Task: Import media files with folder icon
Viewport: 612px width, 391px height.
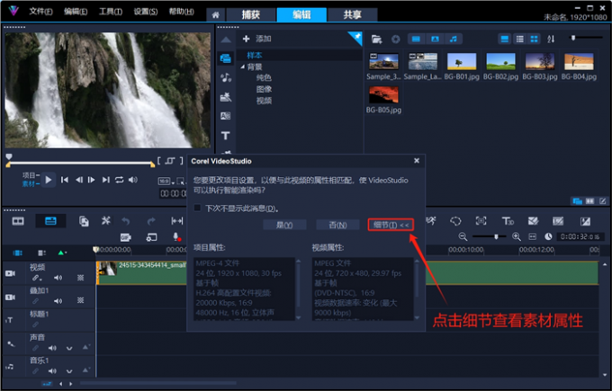Action: [376, 39]
